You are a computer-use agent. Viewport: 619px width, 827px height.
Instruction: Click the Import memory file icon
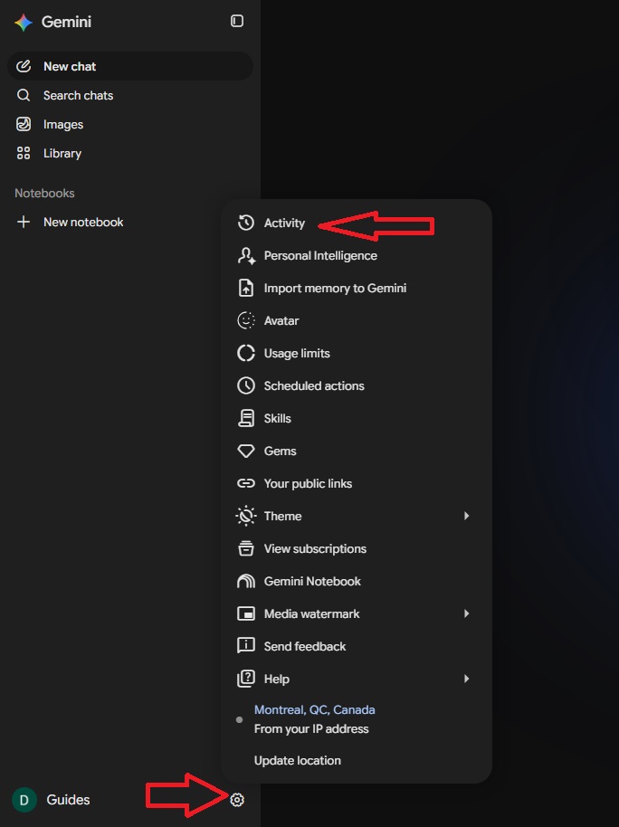[x=246, y=289]
